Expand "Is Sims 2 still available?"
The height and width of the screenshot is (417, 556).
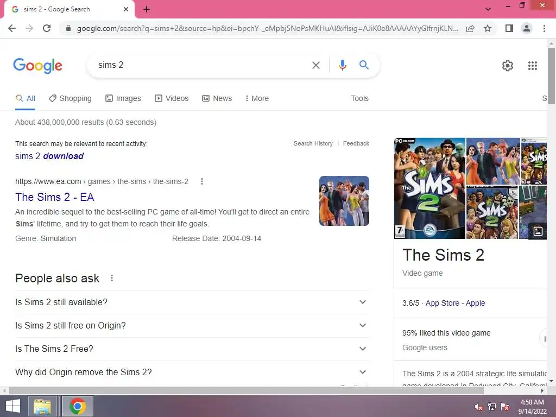coord(192,302)
